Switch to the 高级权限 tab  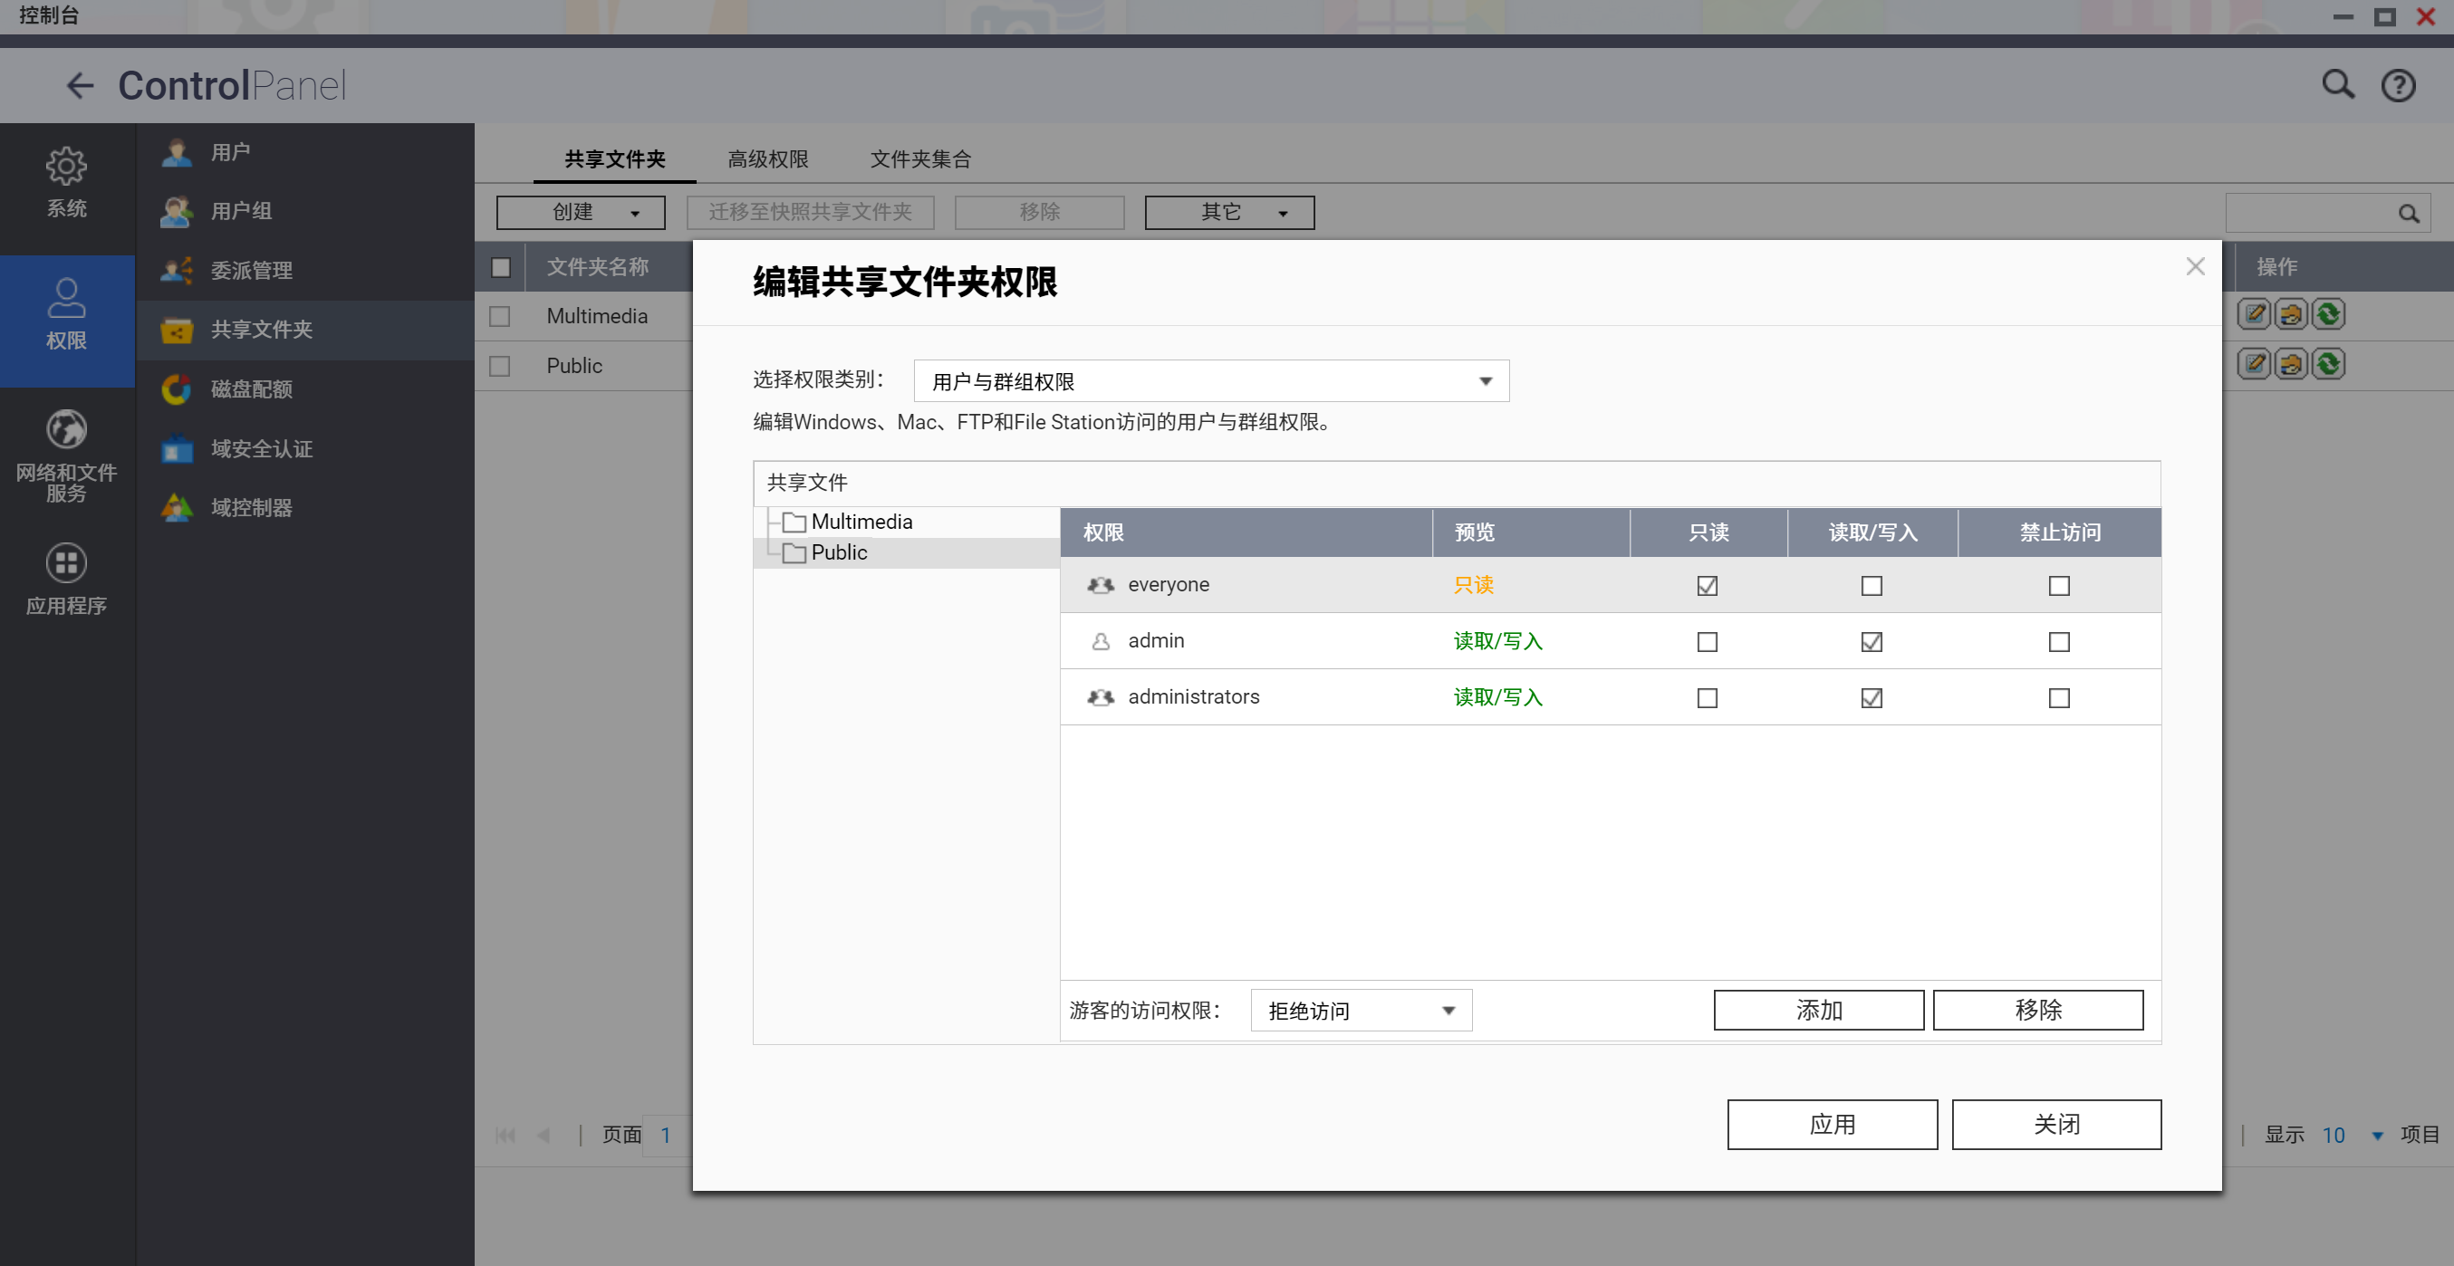tap(768, 159)
